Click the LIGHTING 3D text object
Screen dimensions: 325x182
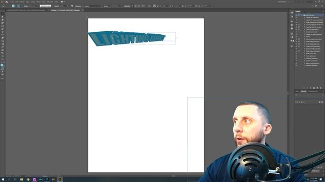point(126,38)
